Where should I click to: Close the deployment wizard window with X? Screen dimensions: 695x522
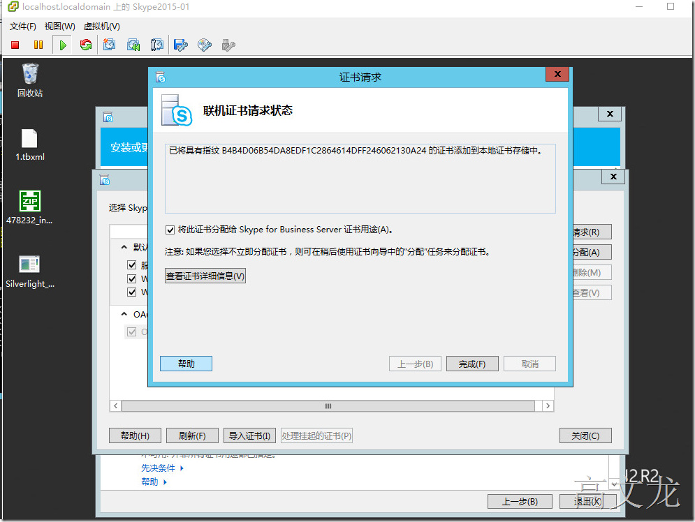[610, 114]
